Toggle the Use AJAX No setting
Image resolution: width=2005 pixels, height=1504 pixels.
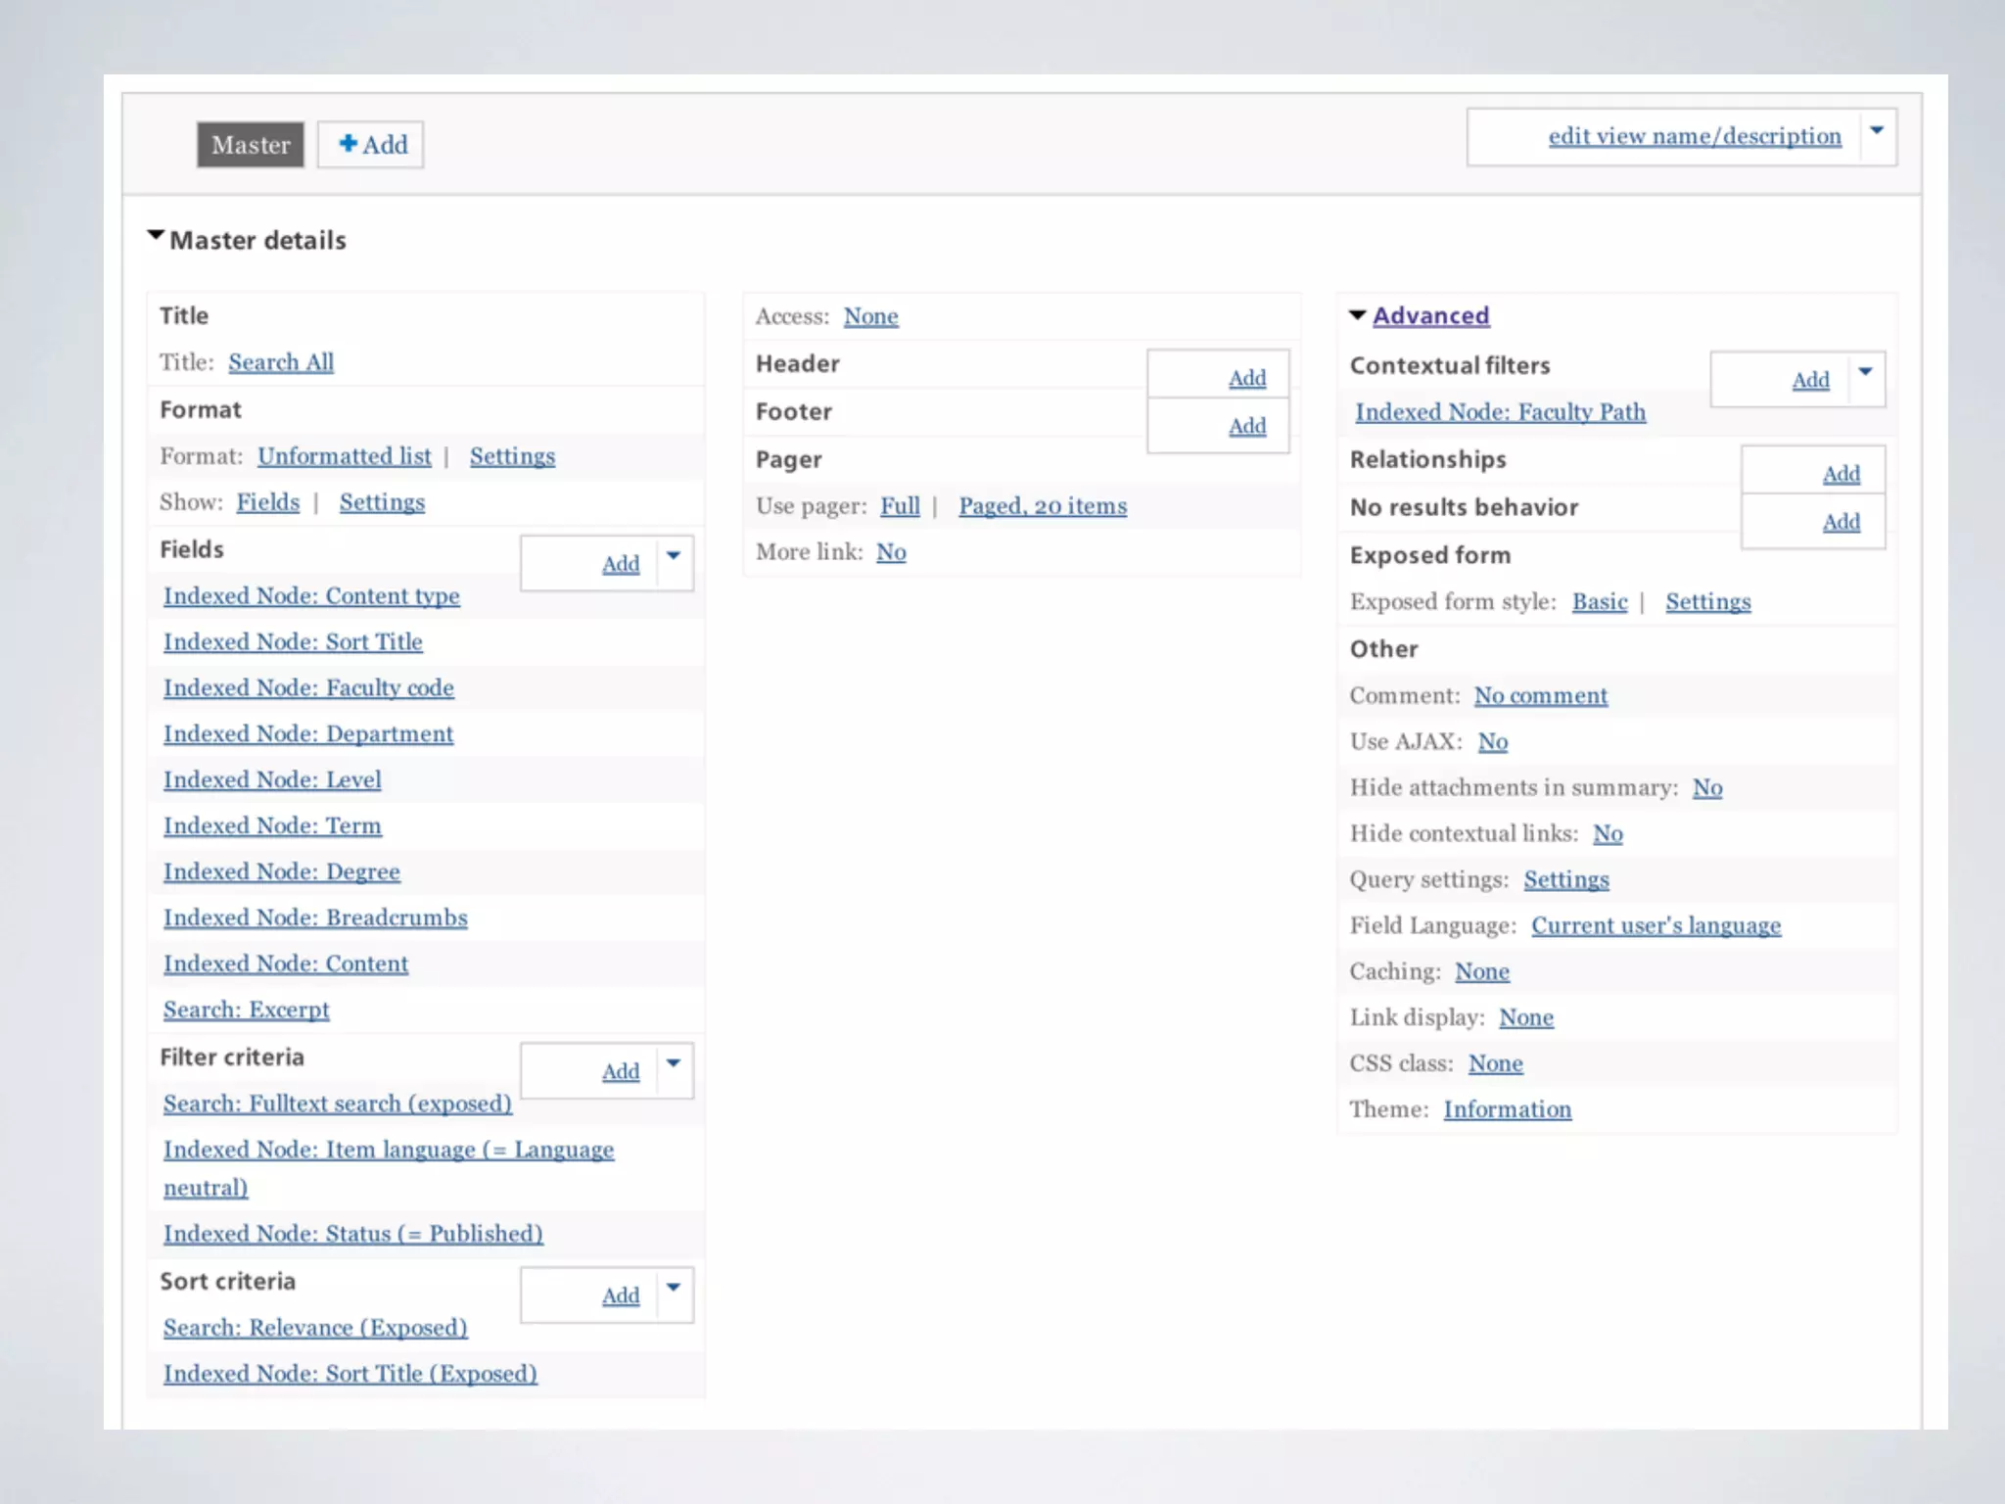pyautogui.click(x=1492, y=742)
